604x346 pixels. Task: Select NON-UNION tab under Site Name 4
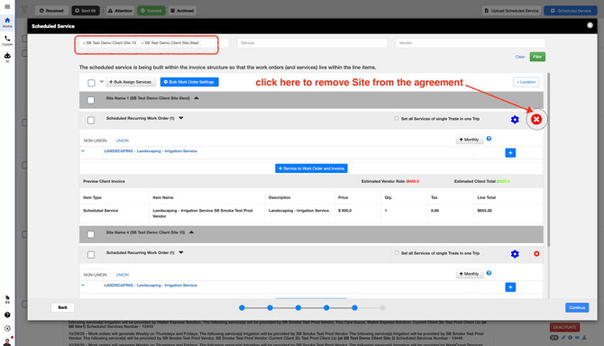[x=96, y=275]
